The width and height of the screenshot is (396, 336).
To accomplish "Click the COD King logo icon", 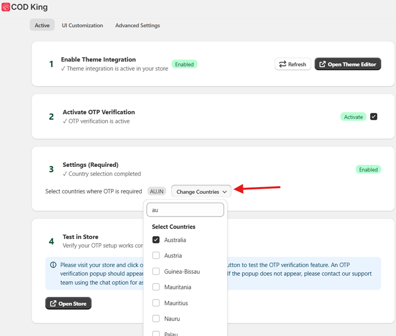I will 6,7.
